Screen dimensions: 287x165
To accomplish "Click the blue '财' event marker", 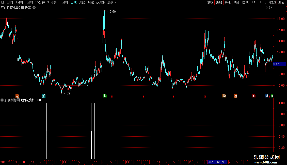I will 266,96.
